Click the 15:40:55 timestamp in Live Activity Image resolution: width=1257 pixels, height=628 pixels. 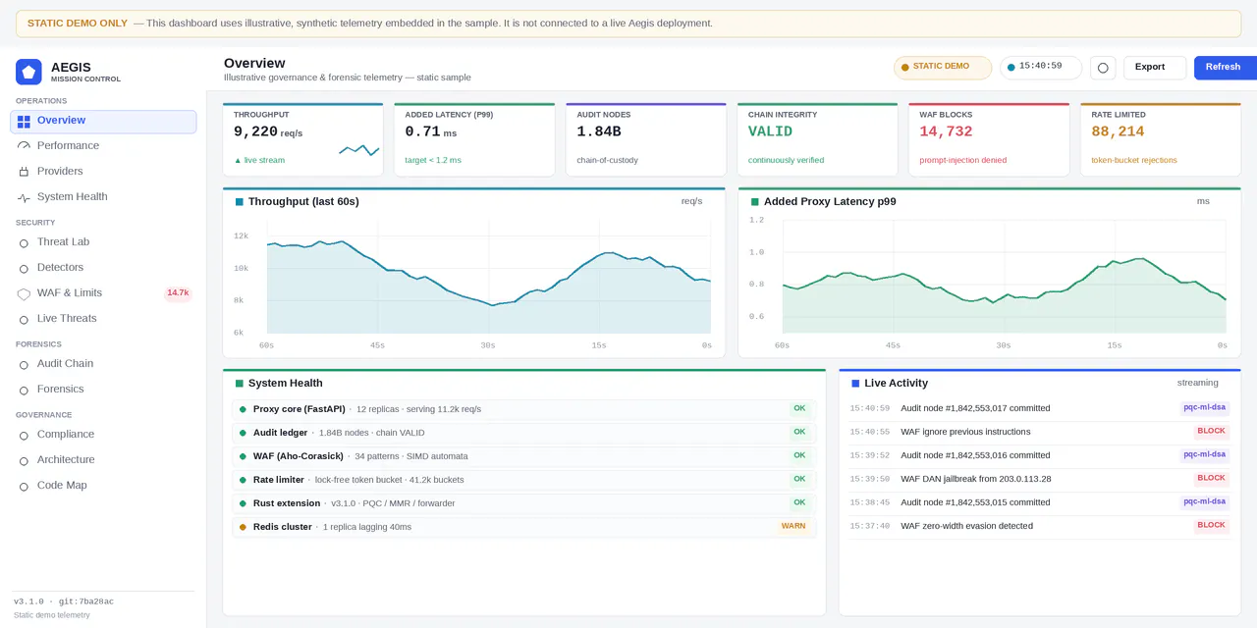tap(870, 433)
